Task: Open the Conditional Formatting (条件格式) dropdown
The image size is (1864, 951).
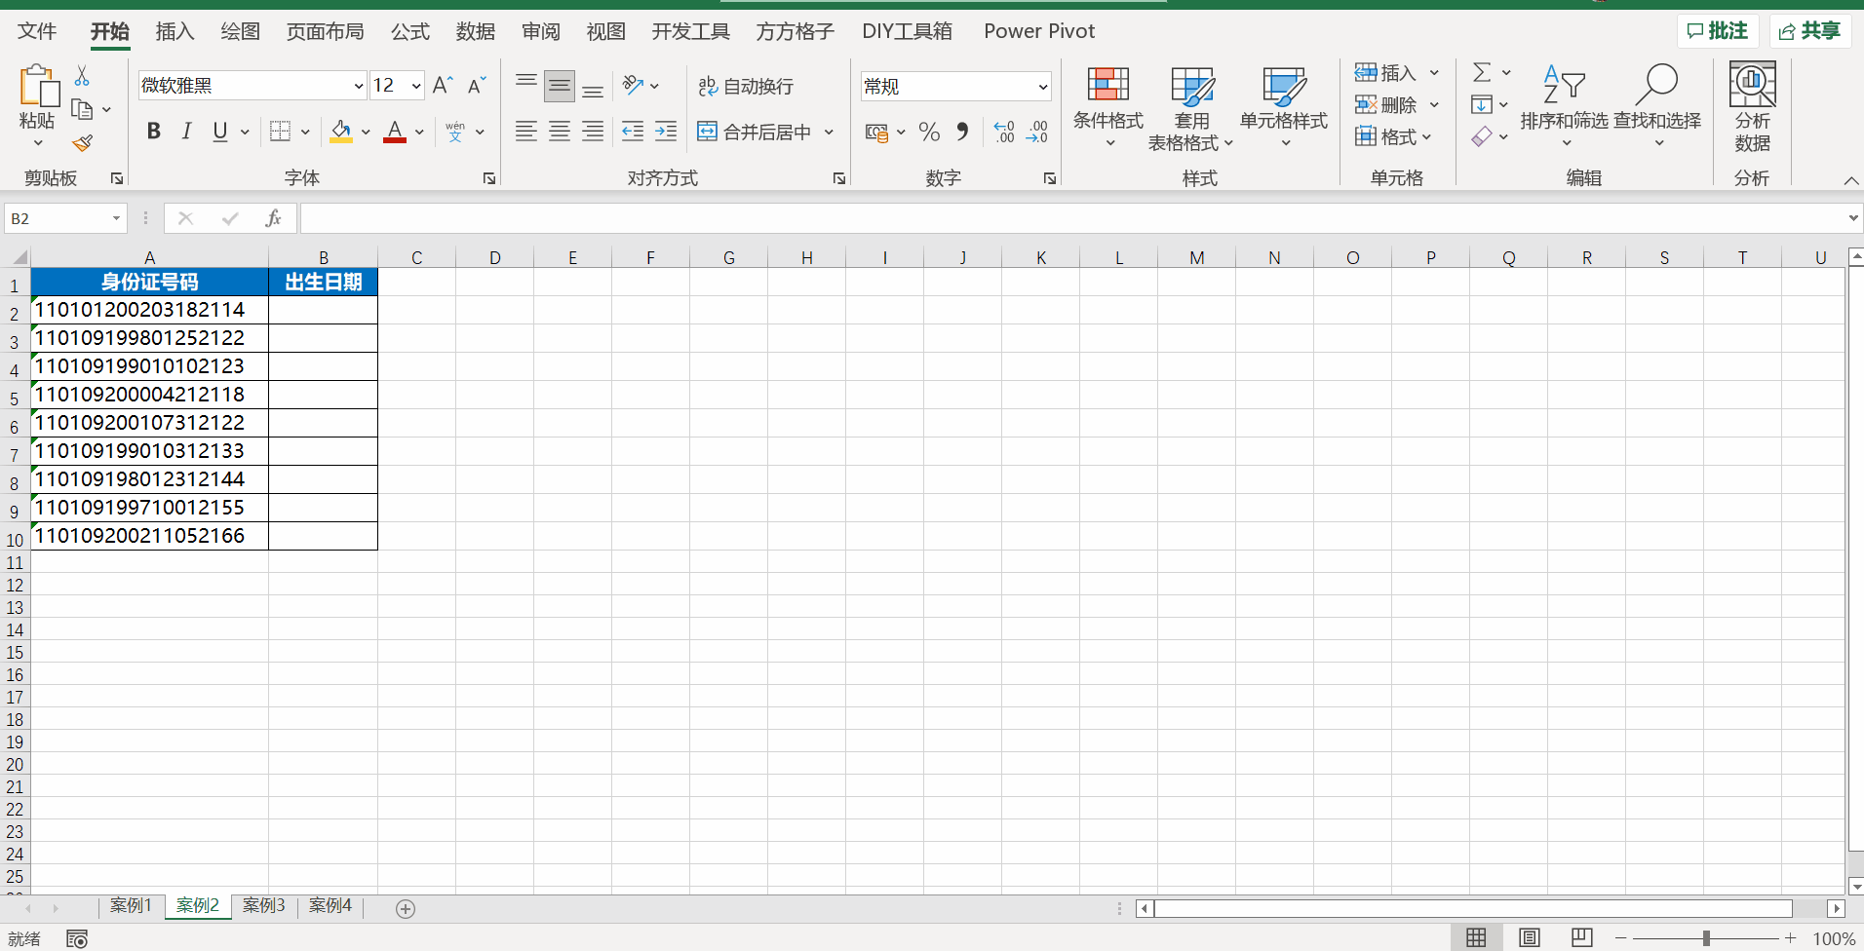Action: coord(1107,107)
